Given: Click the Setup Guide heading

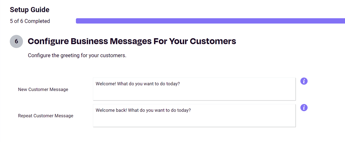Looking at the screenshot, I should point(30,10).
